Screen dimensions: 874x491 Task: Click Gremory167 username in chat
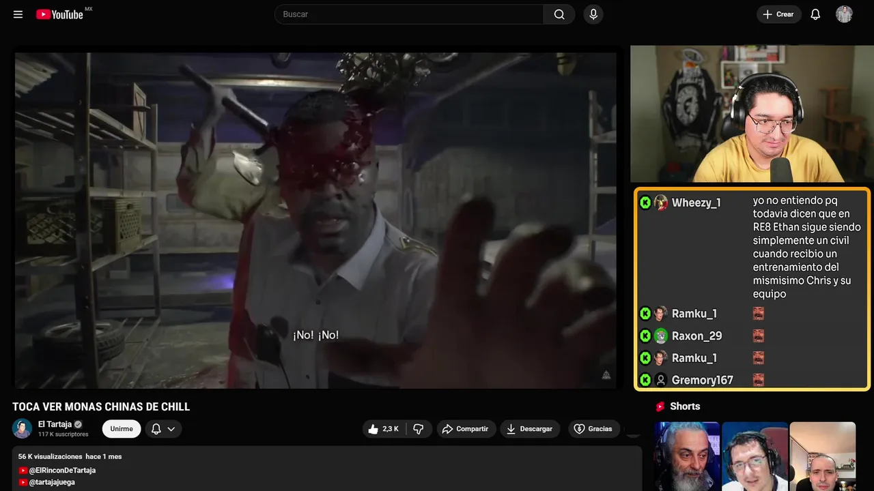(702, 380)
